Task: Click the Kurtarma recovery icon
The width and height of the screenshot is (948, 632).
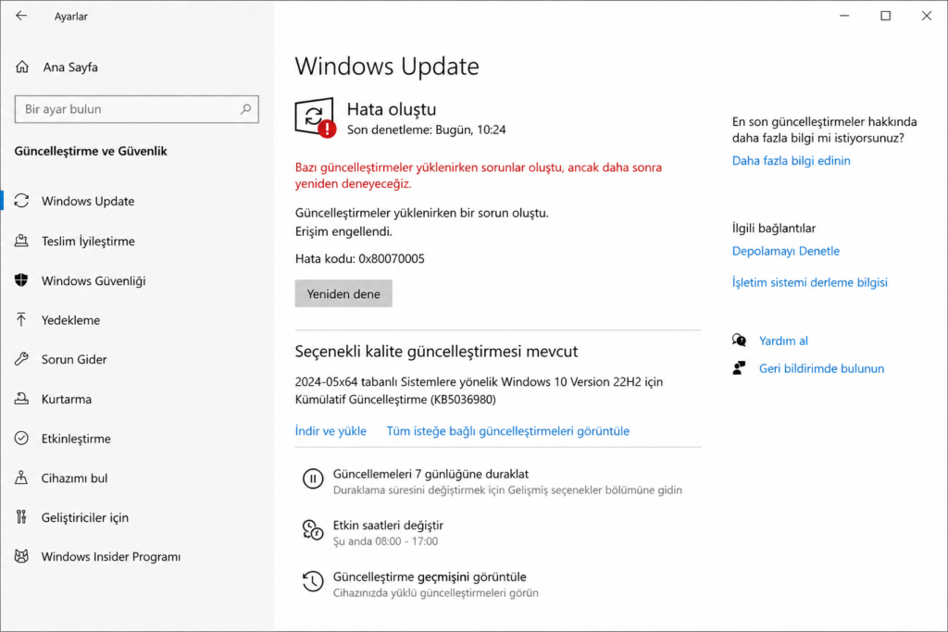Action: coord(22,399)
